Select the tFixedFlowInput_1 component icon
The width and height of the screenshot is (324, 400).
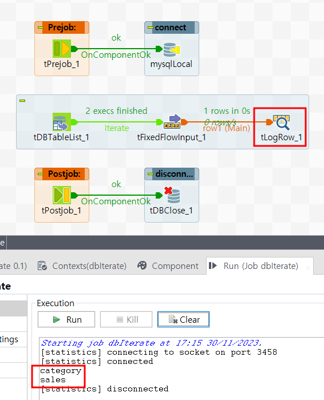point(172,122)
